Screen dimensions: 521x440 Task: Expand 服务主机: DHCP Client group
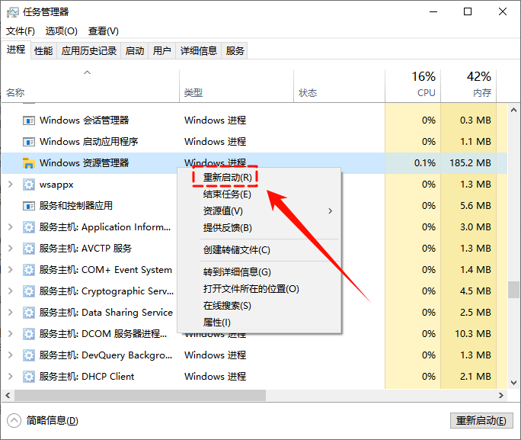[11, 376]
